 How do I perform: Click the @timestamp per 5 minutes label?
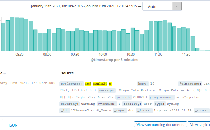tap(114, 60)
